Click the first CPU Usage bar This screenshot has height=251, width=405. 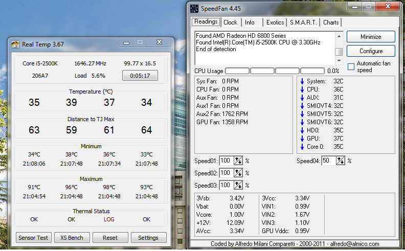(237, 71)
